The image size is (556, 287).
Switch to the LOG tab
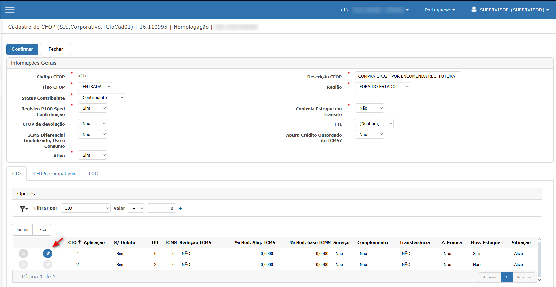[x=94, y=174]
